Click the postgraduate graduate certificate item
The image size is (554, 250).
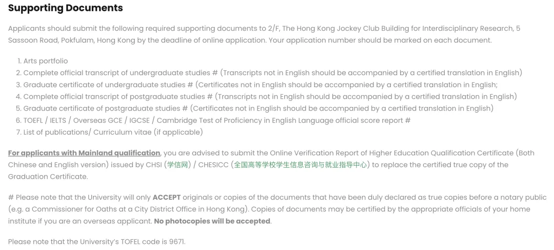258,109
